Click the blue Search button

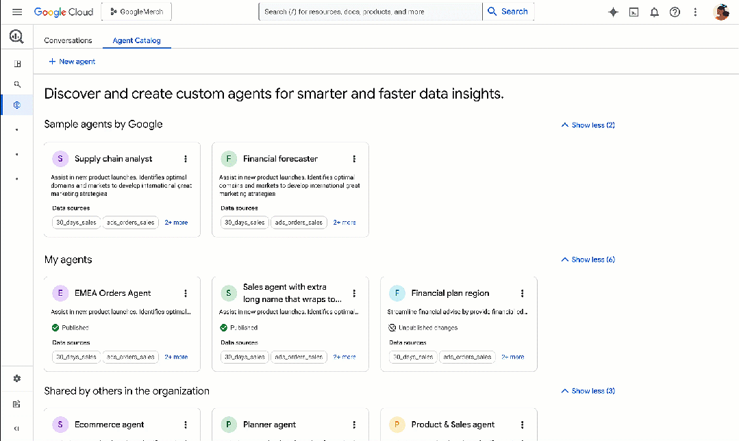pos(508,12)
